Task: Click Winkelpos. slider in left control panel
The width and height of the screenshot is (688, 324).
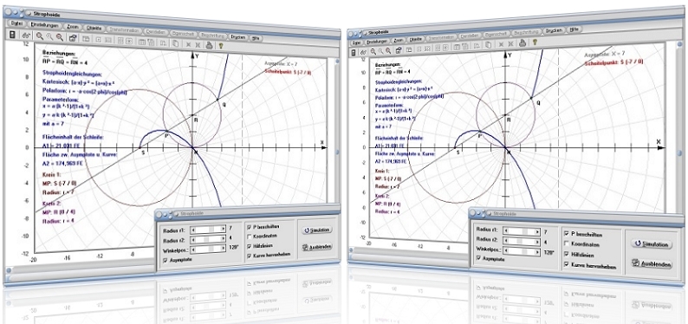Action: pos(209,249)
